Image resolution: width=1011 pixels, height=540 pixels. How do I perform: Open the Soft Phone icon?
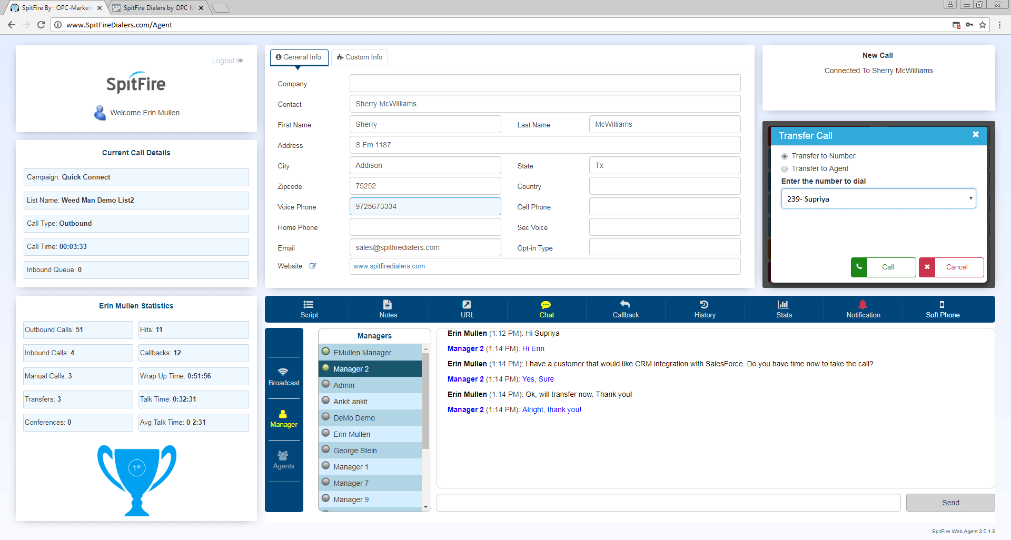click(x=942, y=304)
